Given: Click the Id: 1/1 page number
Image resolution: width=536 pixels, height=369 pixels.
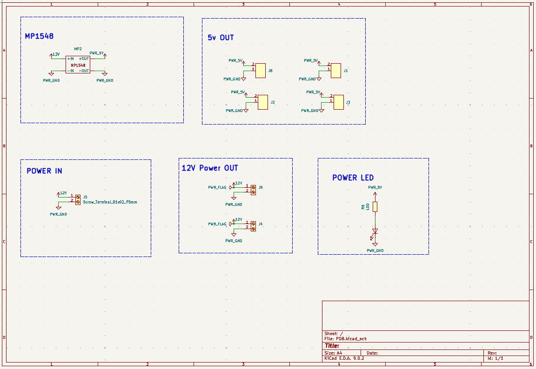Looking at the screenshot, I should [x=496, y=358].
